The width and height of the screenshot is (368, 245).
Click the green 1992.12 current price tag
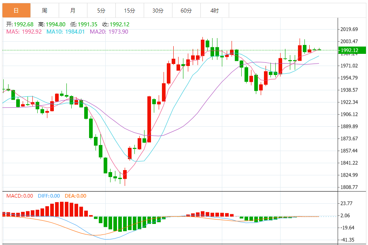352,50
